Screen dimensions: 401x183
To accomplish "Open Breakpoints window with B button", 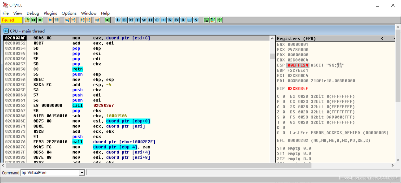I will click(176, 20).
